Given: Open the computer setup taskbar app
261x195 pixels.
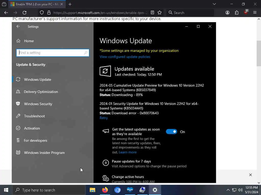Looking at the screenshot, I should 142,190.
